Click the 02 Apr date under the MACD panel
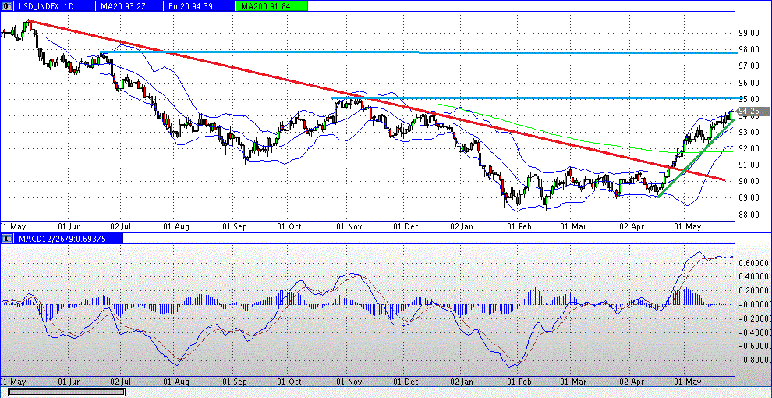Screen dimensions: 772x398 click(x=631, y=382)
